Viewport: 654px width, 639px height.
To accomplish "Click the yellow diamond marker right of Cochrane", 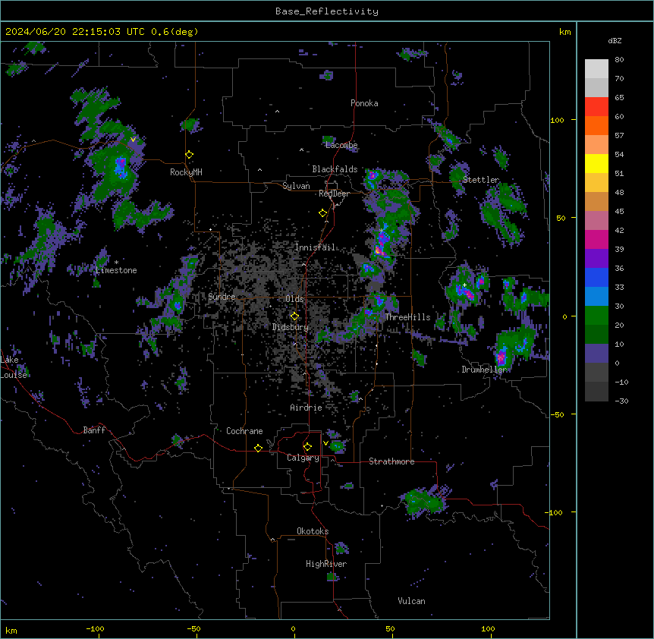I will tap(258, 448).
